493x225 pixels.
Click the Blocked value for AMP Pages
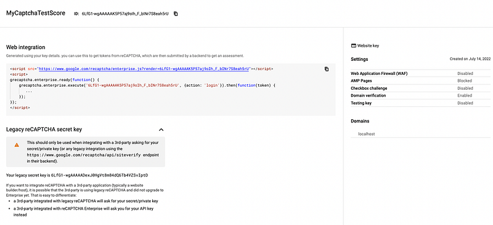(465, 81)
